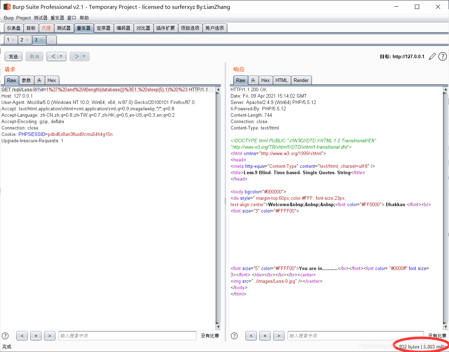Click the request pane scroll-down arrow
Screen dimensions: 449x352
click(218, 327)
